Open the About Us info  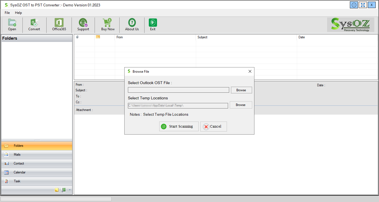132,23
